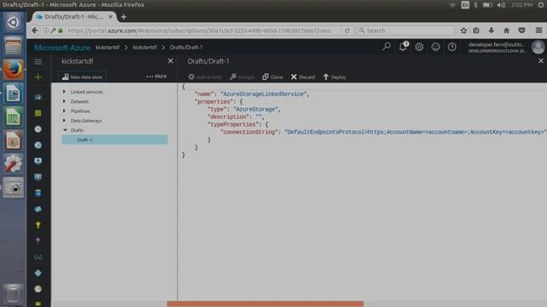
Task: Open a new Firefox tab
Action: [x=123, y=17]
